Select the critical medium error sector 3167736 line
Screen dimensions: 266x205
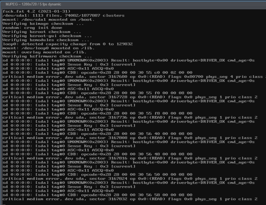pos(130,118)
